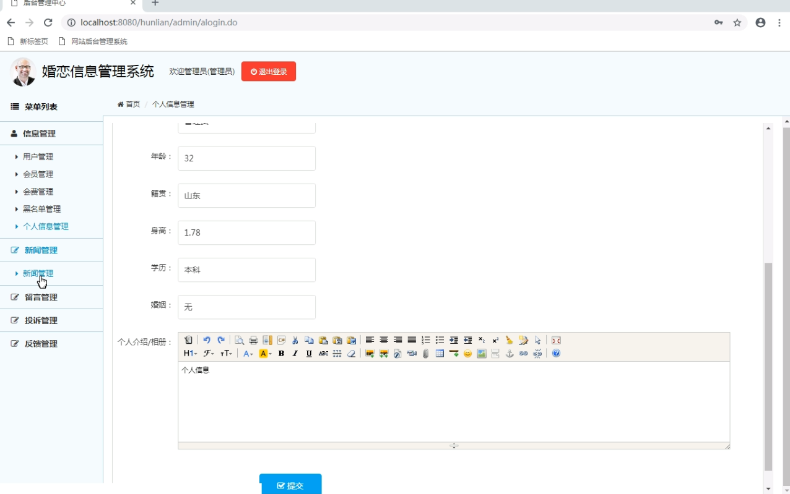This screenshot has height=494, width=790.
Task: Remove formatting with the eraser icon
Action: click(351, 354)
